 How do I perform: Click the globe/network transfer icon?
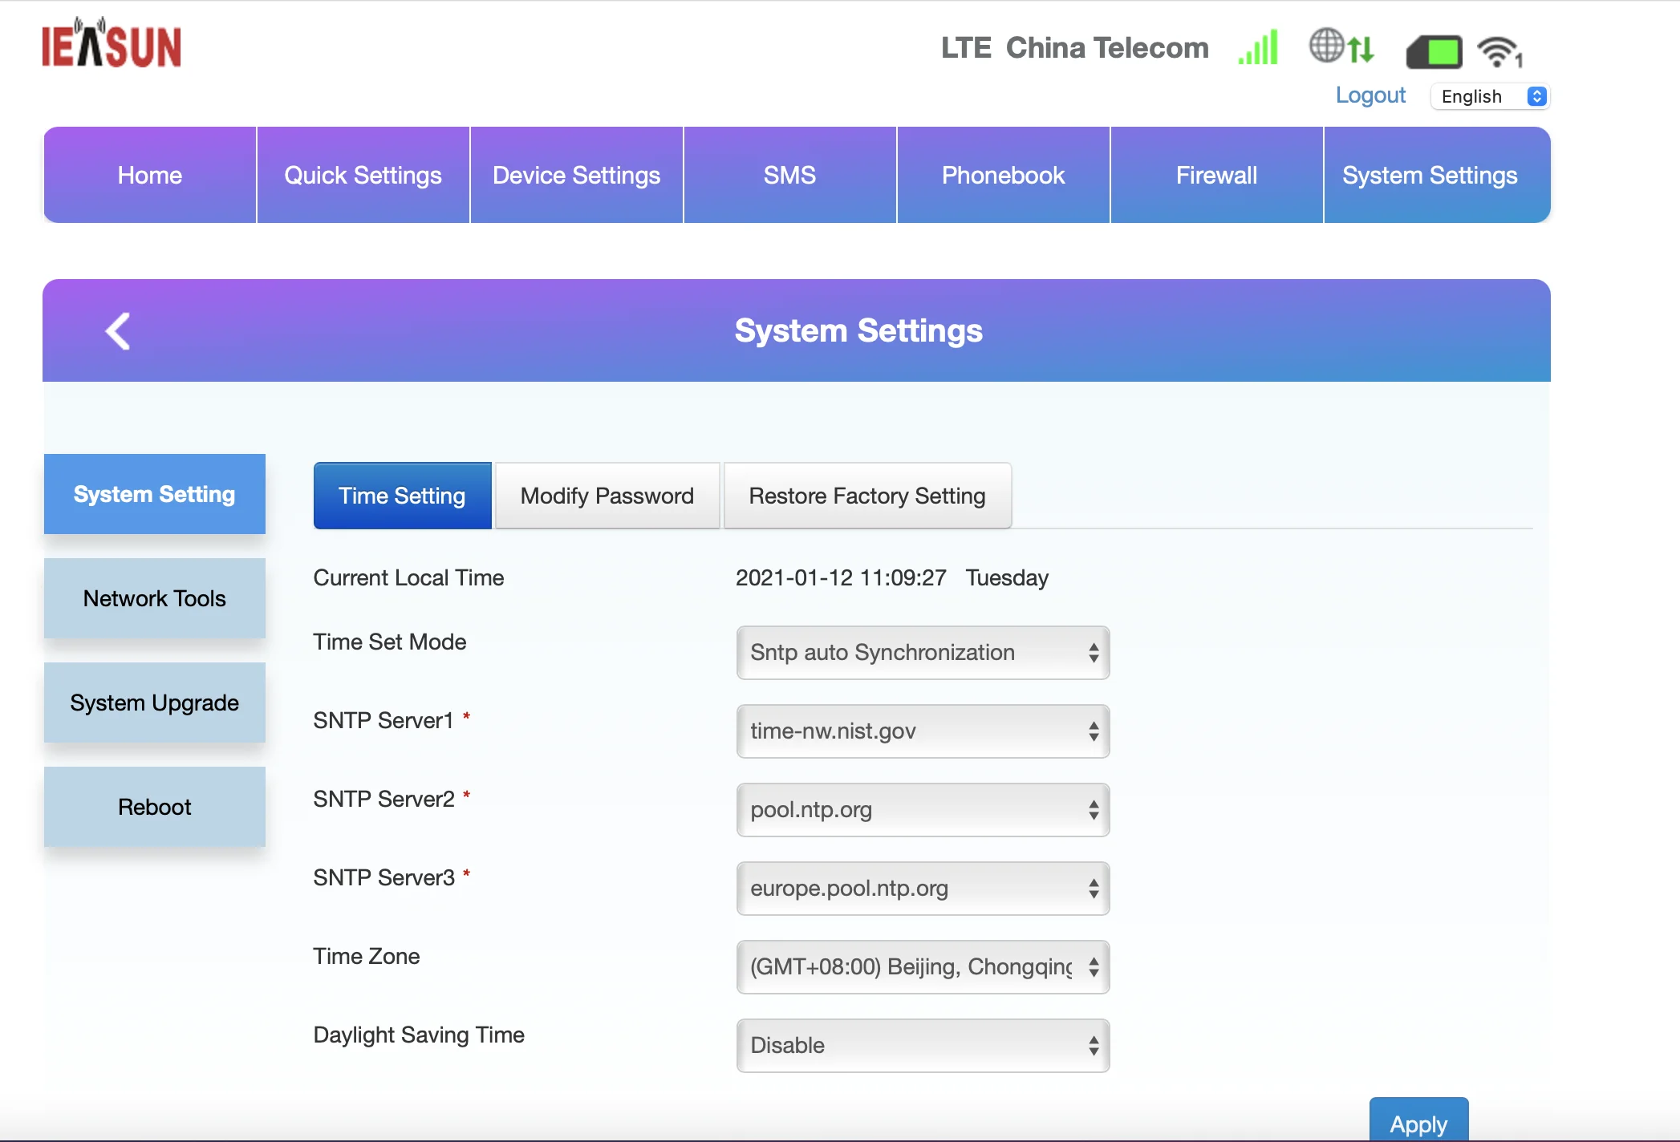coord(1341,48)
